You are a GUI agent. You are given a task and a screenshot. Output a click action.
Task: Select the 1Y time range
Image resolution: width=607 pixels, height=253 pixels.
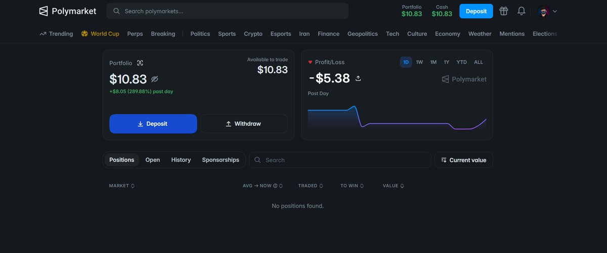coord(447,62)
